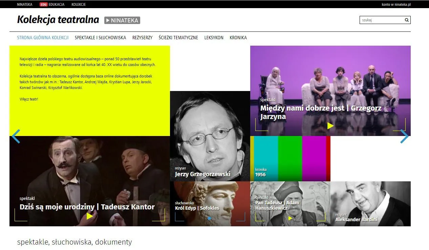Open the EDU Edukacja link
The image size is (429, 250).
pyautogui.click(x=52, y=4)
